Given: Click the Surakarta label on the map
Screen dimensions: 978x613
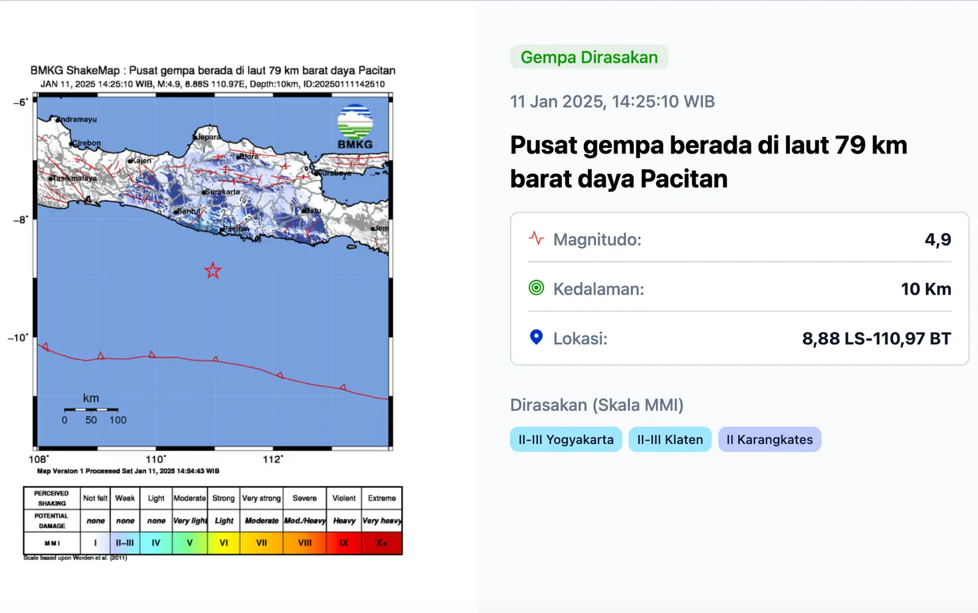Looking at the screenshot, I should tap(222, 191).
